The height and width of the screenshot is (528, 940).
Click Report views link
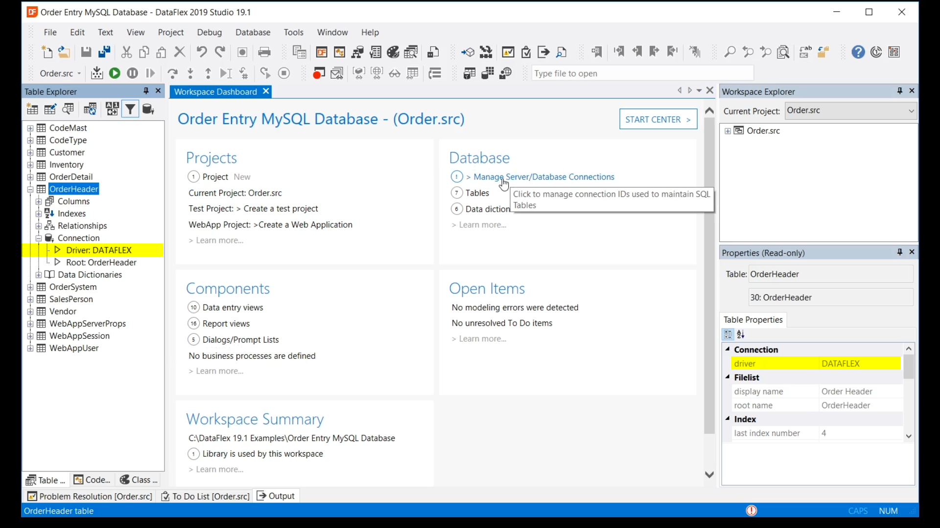(226, 324)
